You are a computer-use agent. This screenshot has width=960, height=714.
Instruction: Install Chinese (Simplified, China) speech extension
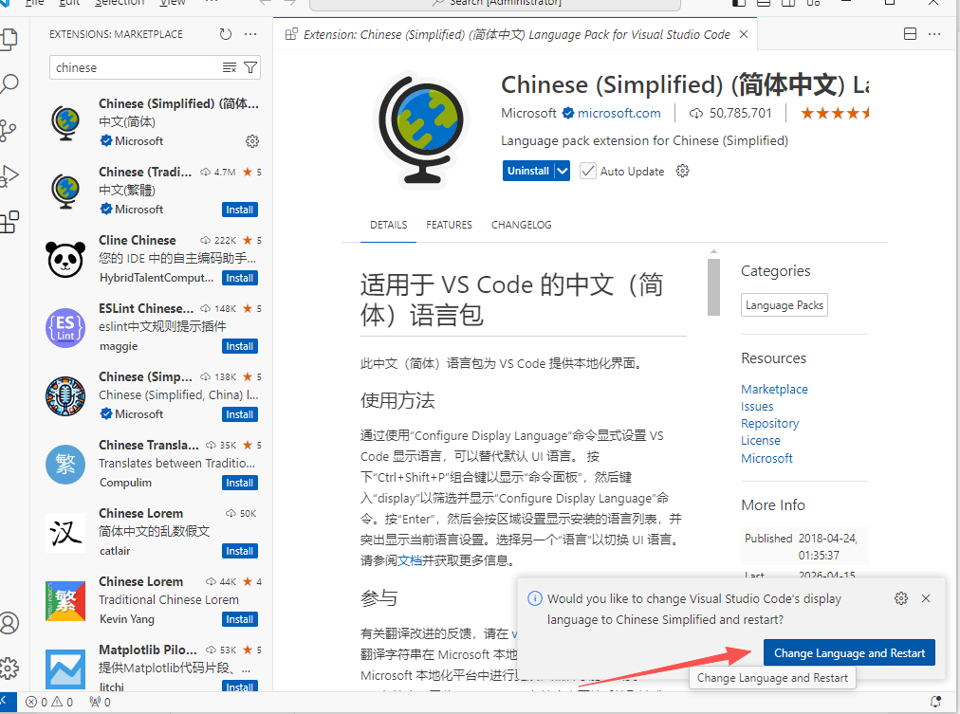point(239,414)
